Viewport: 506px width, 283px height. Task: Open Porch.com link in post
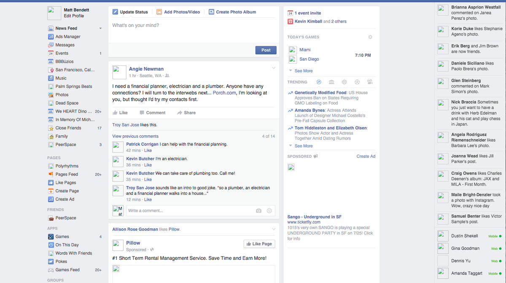click(x=225, y=93)
